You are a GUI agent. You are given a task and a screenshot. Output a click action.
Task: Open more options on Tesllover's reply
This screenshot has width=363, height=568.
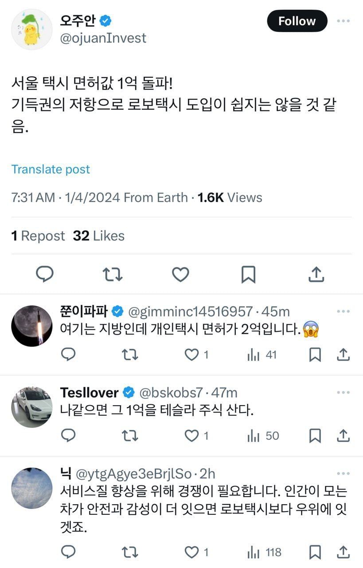pos(343,393)
